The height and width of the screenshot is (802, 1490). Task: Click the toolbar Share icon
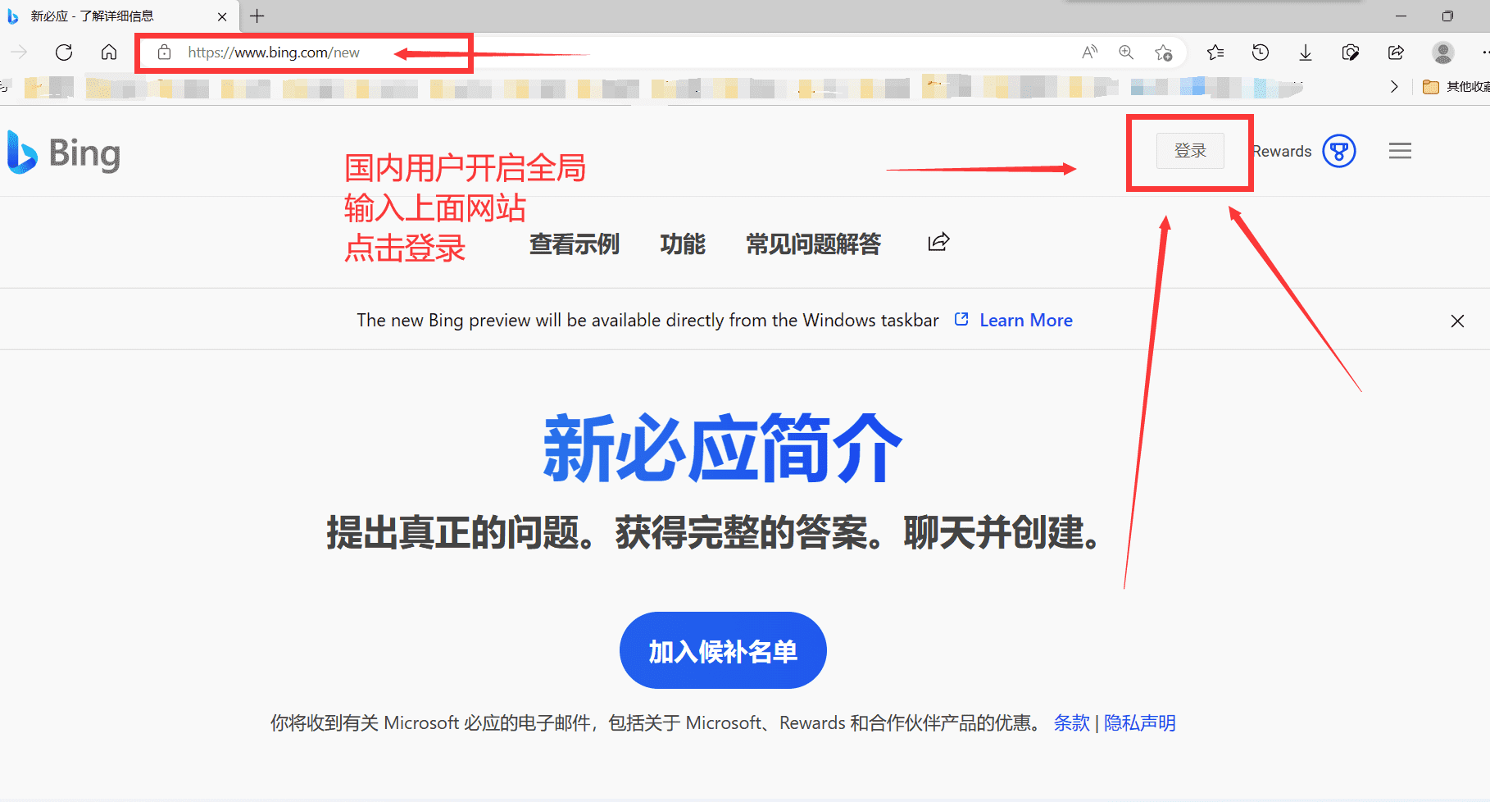point(1396,52)
